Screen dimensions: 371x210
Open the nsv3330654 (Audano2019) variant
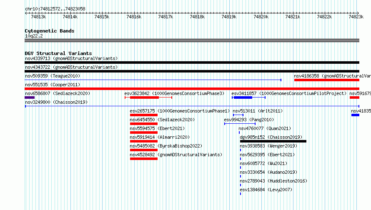pyautogui.click(x=268, y=172)
